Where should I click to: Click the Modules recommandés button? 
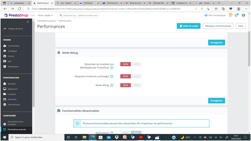(x=218, y=26)
